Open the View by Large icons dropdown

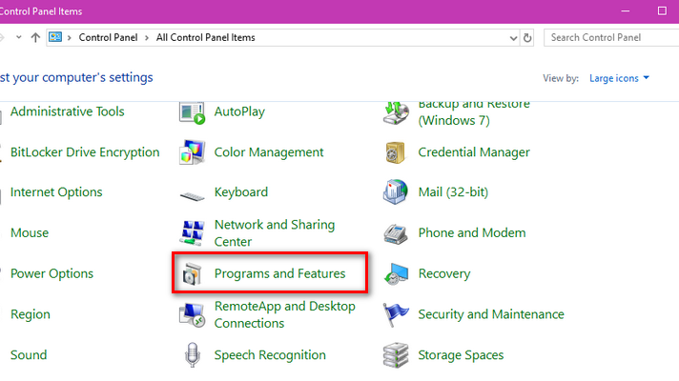click(x=619, y=78)
